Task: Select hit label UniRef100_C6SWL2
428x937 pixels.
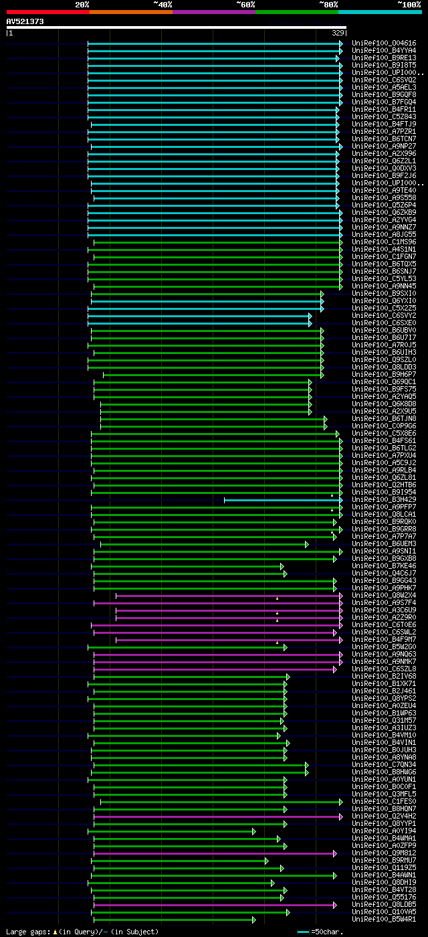Action: [x=384, y=632]
